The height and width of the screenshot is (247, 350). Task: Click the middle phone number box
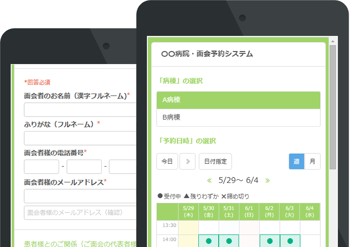point(84,167)
